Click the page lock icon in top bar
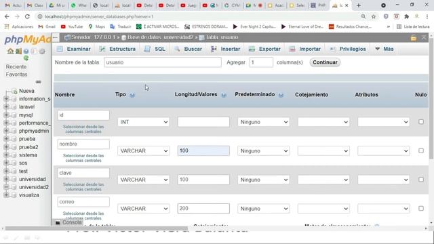 pyautogui.click(x=414, y=38)
